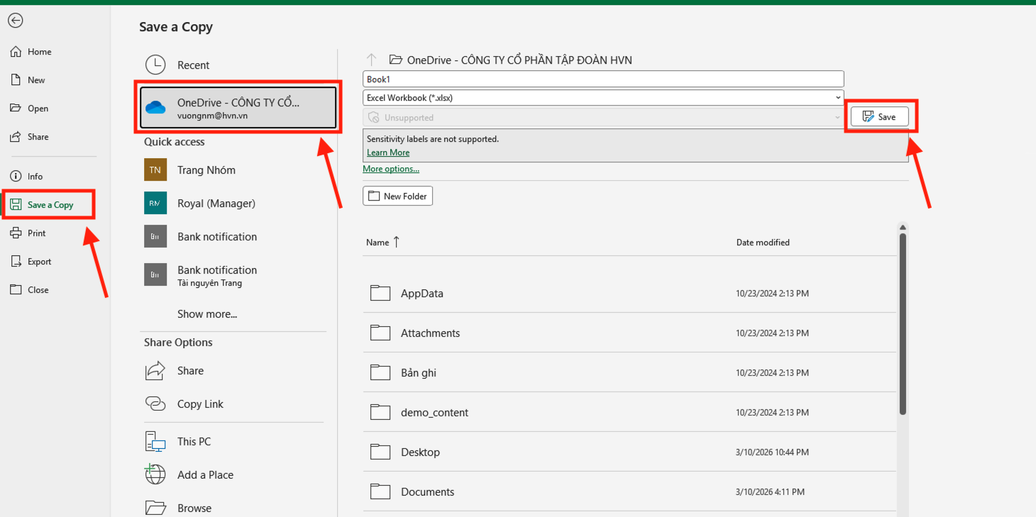This screenshot has height=517, width=1036.
Task: Click the back arrow to exit backstage view
Action: [15, 20]
